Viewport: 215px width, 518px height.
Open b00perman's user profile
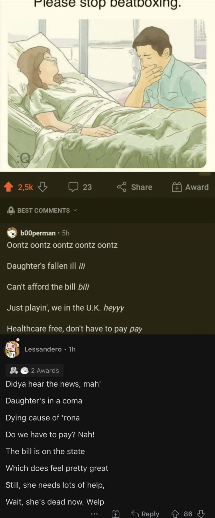tap(38, 233)
